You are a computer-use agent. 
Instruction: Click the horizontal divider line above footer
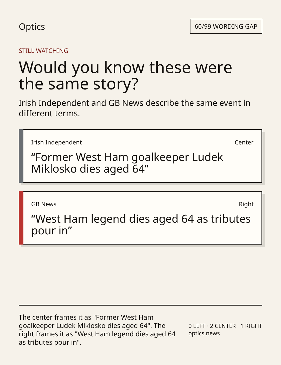coord(140,305)
